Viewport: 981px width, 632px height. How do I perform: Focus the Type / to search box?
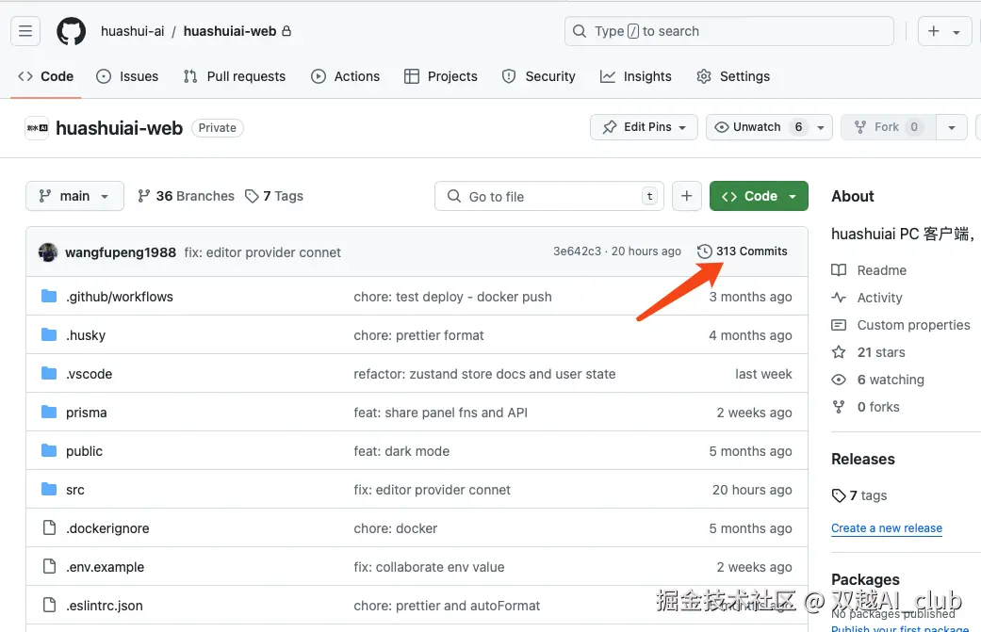point(728,31)
